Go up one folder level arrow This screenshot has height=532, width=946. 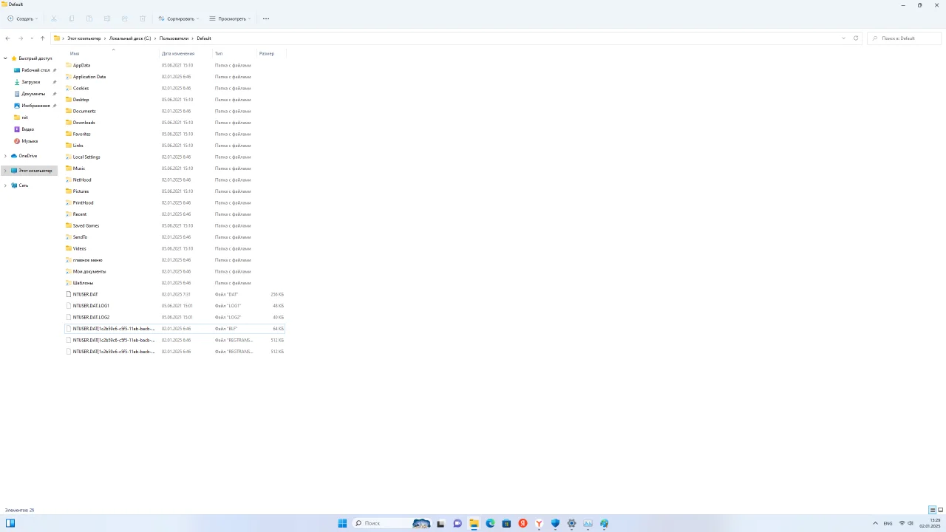click(42, 38)
